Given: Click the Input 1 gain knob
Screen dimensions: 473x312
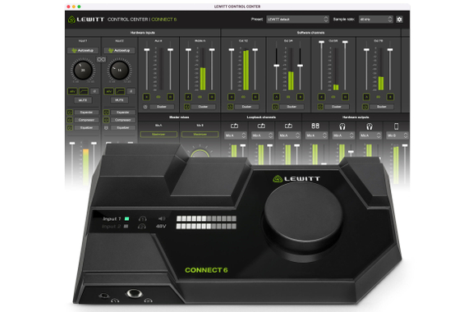Looking at the screenshot, I should 83,70.
